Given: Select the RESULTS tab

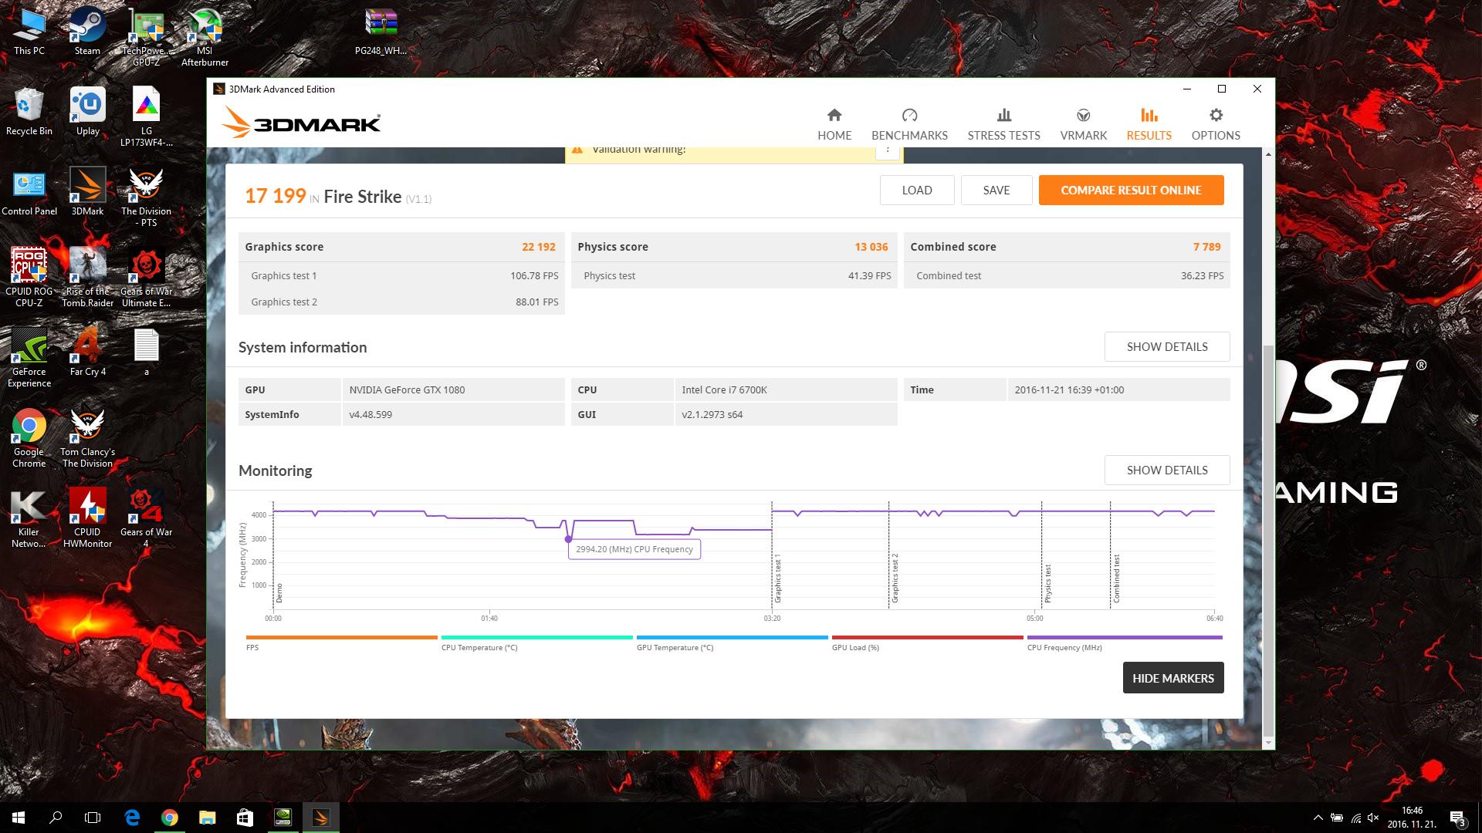Looking at the screenshot, I should (1149, 124).
